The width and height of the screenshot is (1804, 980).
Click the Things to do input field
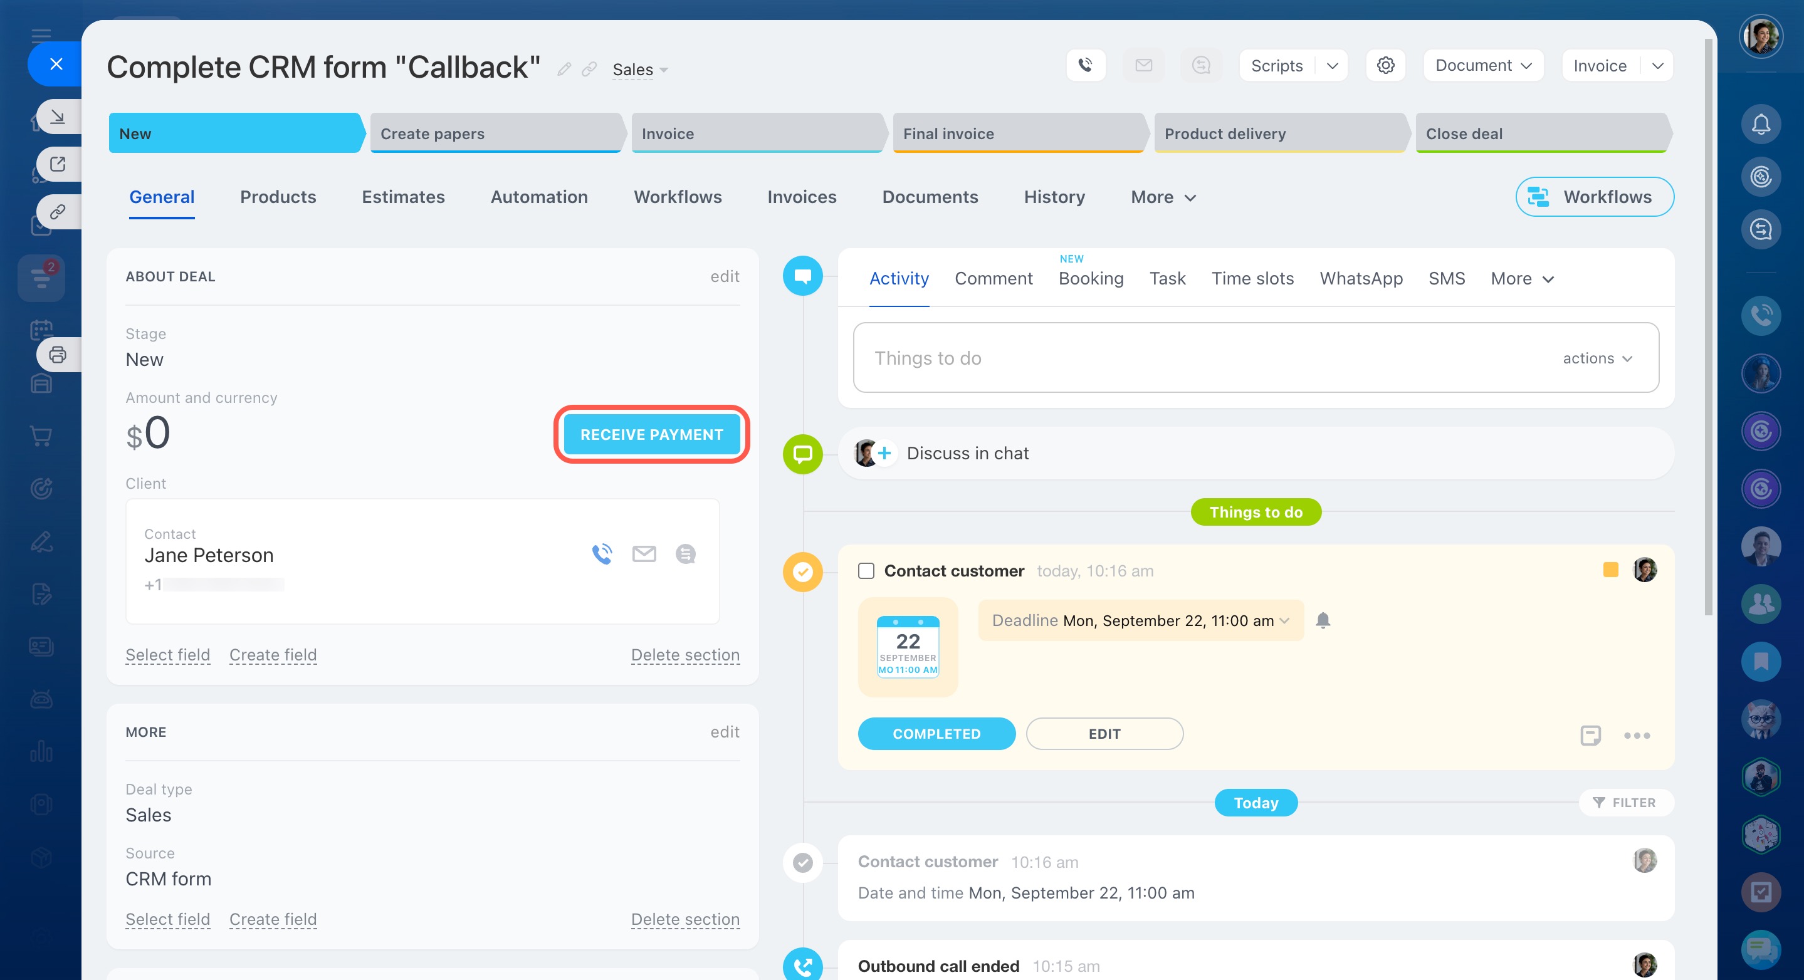point(1190,358)
